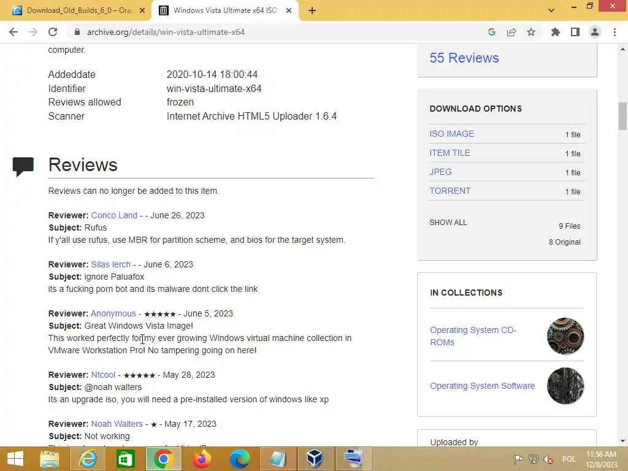
Task: Open the 8 Original files link
Action: click(564, 242)
